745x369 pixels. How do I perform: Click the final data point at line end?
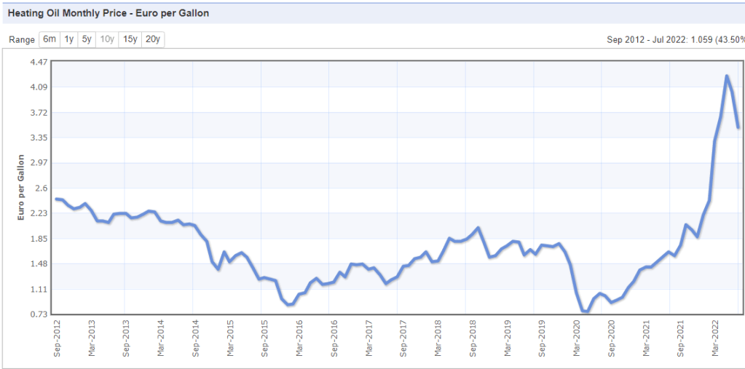tap(738, 128)
